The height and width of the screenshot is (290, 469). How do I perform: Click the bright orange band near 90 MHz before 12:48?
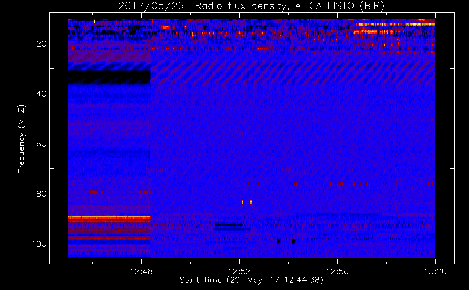click(x=109, y=217)
